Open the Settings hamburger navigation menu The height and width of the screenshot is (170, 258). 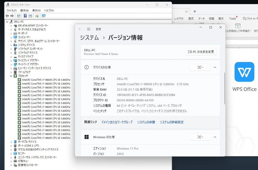pyautogui.click(x=88, y=29)
